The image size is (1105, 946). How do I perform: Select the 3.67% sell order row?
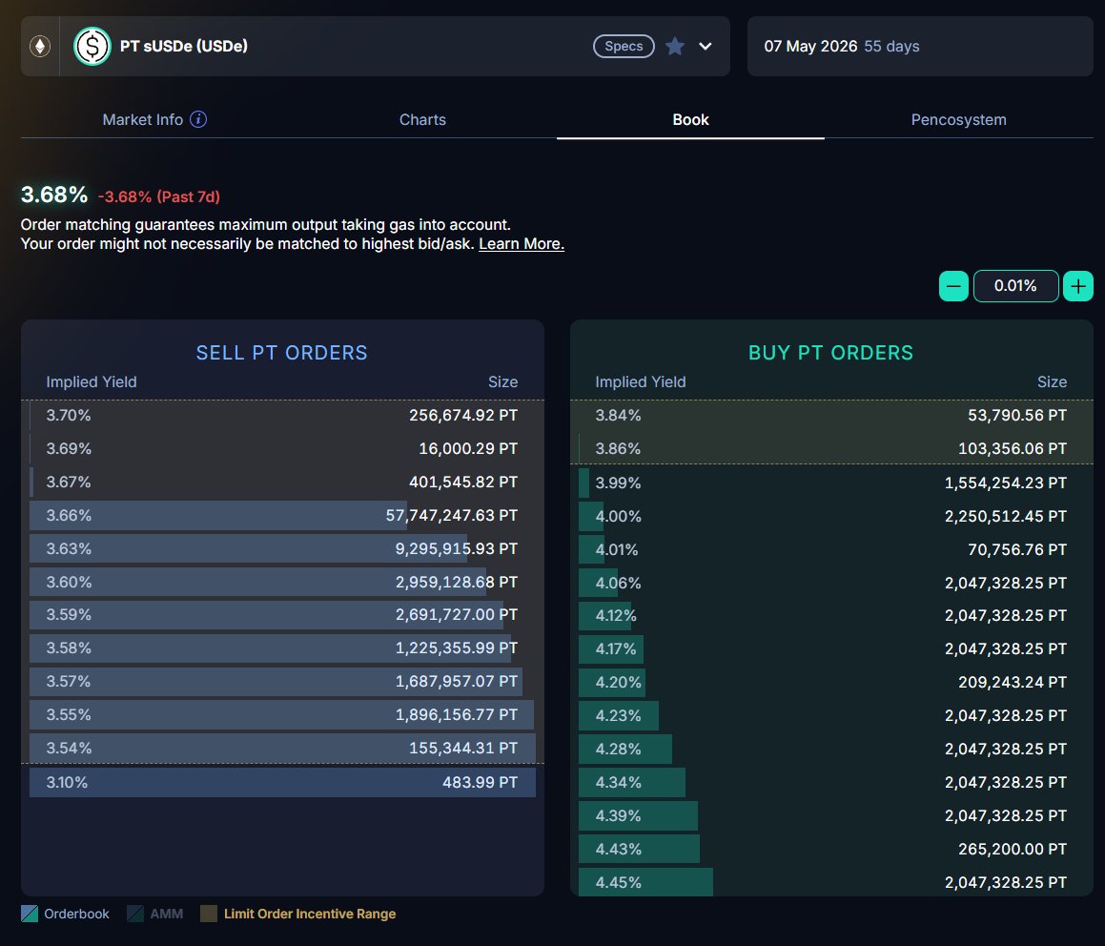[282, 483]
